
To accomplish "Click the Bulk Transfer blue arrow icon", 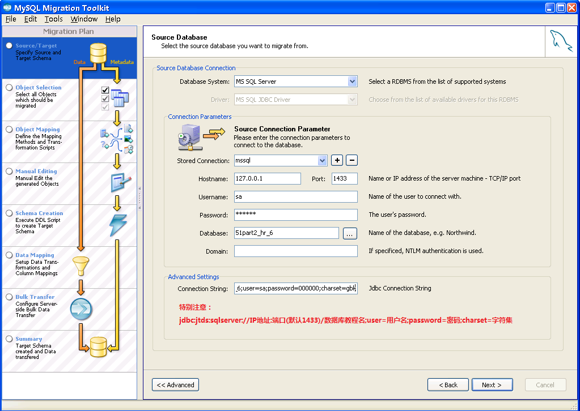I will click(81, 309).
